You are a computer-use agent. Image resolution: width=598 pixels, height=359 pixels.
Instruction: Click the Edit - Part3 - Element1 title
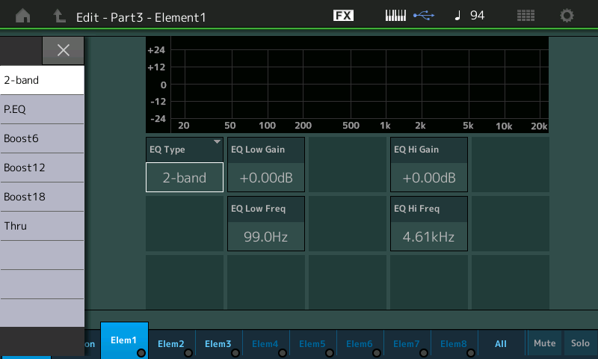coord(141,17)
